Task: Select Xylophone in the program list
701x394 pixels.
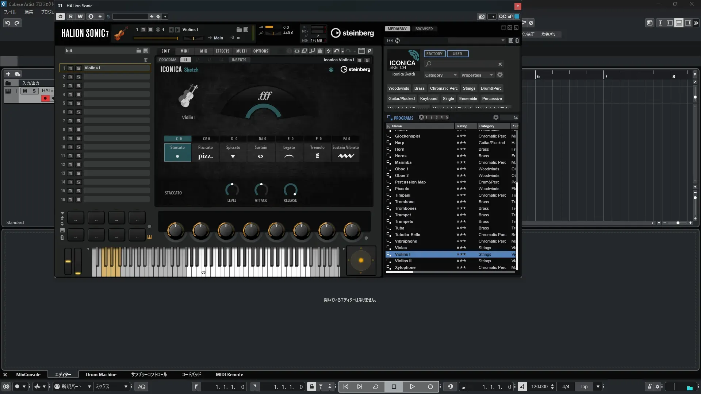Action: [x=405, y=267]
